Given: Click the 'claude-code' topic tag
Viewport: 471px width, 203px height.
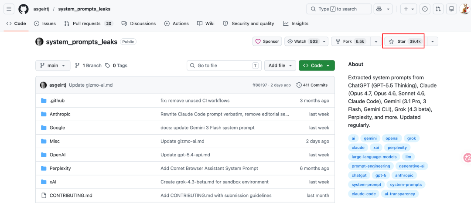Looking at the screenshot, I should (x=364, y=194).
